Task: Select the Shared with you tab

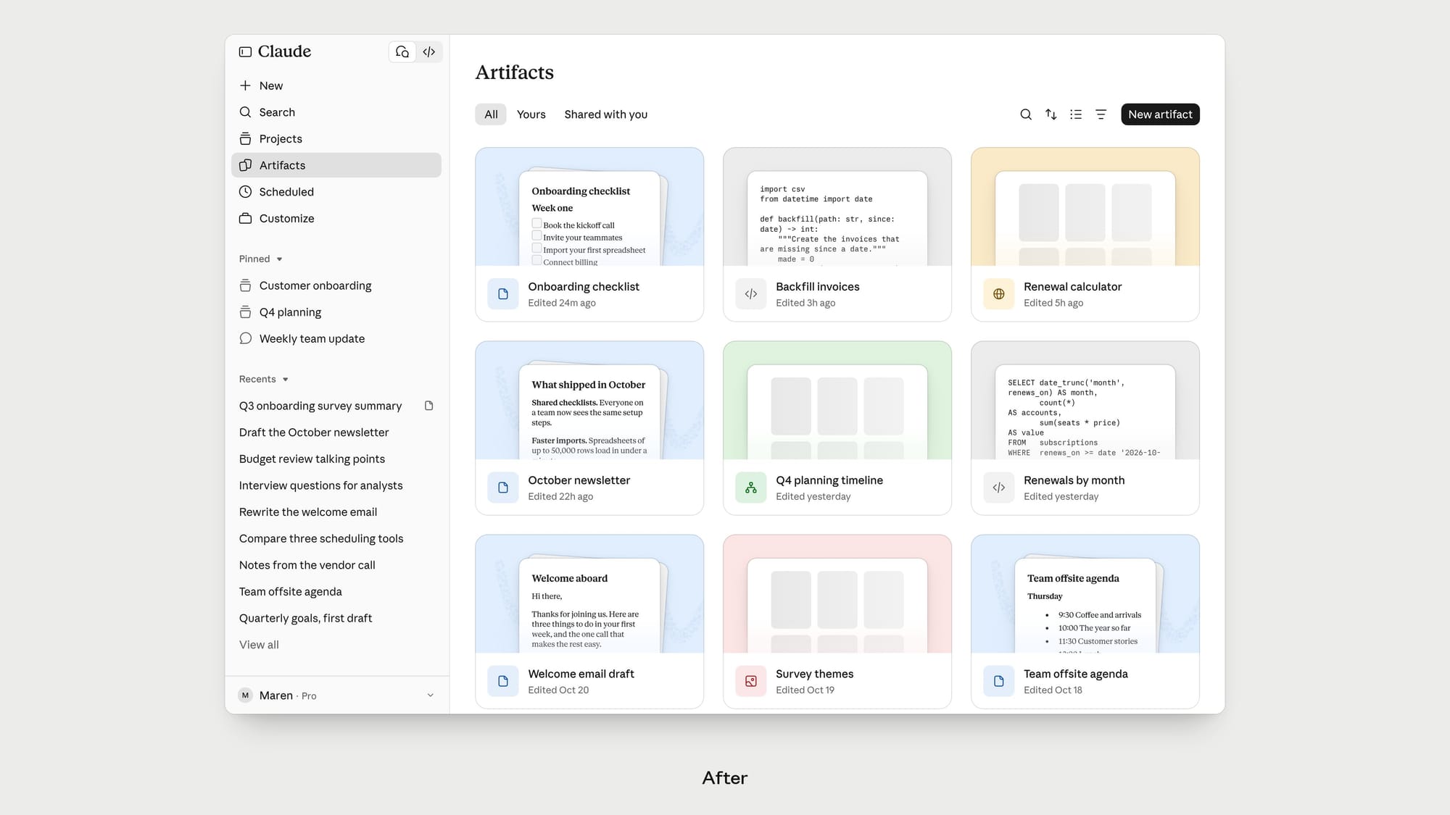Action: (x=606, y=114)
